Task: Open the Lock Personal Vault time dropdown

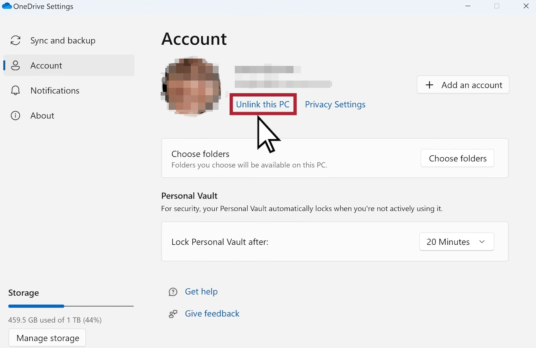Action: click(456, 242)
